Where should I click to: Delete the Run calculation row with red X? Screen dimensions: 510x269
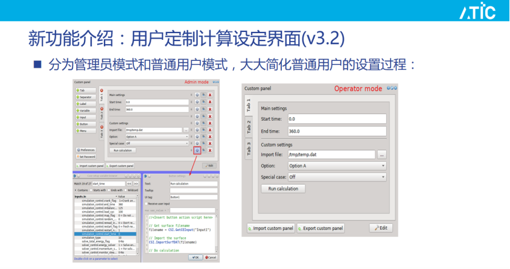pos(210,150)
